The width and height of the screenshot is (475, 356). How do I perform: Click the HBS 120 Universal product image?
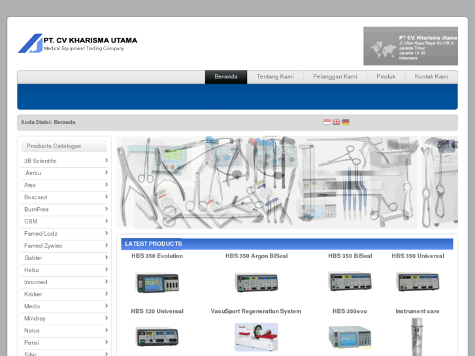pos(157,336)
